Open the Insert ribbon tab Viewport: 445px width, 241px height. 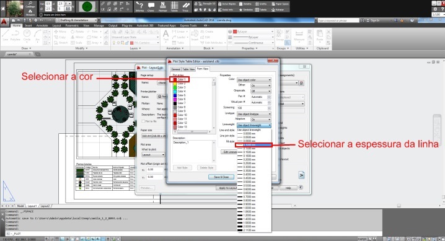tap(28, 25)
